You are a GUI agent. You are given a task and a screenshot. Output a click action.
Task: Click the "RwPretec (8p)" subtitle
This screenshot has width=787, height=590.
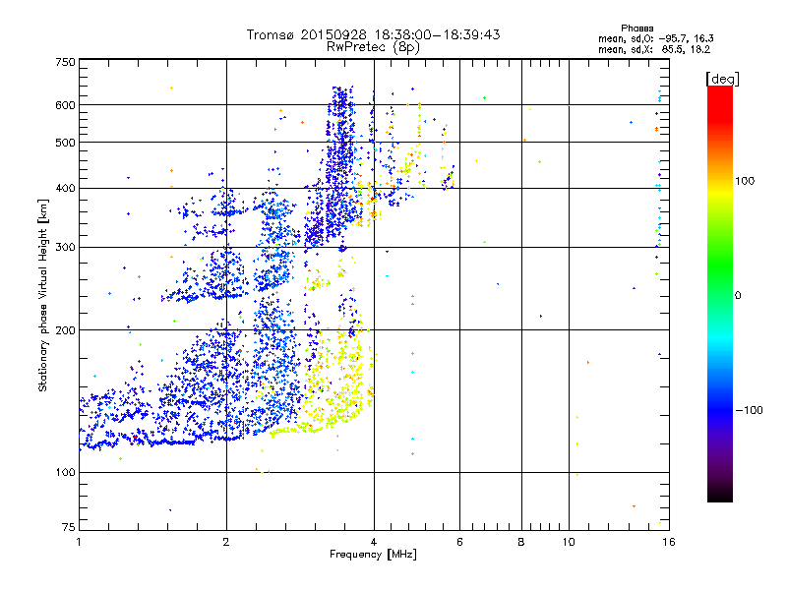pos(373,47)
